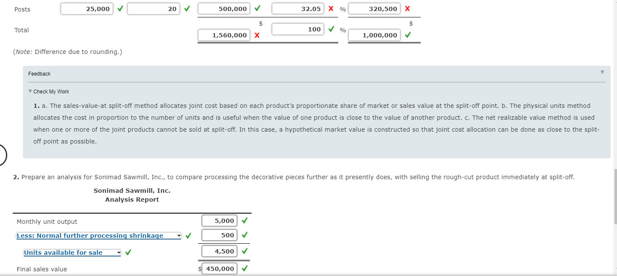This screenshot has height=276, width=617.
Task: Click the green checkmark beside Monthly unit output 5,000
Action: click(244, 220)
